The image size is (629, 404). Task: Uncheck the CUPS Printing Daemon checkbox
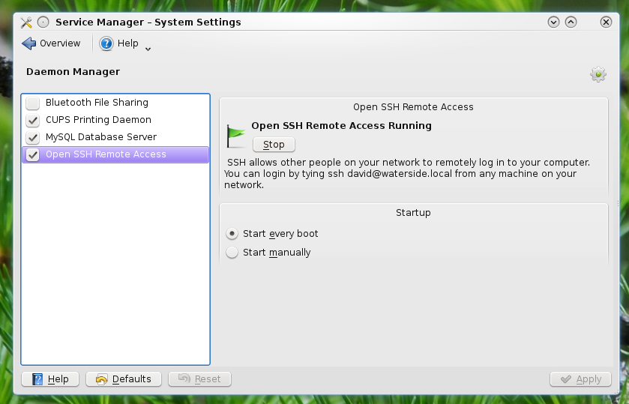click(x=32, y=120)
